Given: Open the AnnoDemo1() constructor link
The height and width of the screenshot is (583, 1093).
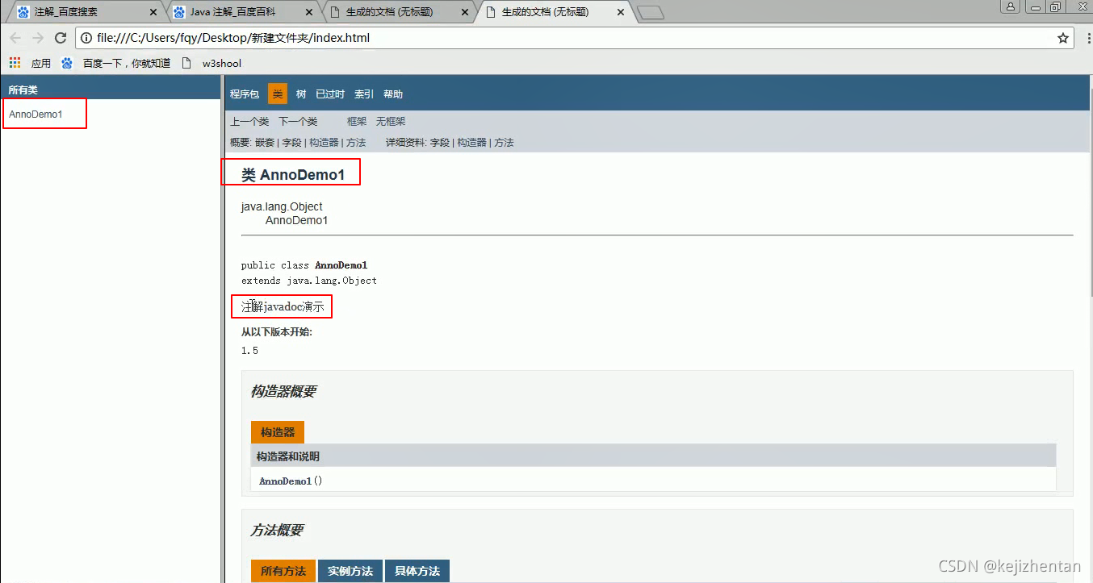Looking at the screenshot, I should tap(286, 481).
